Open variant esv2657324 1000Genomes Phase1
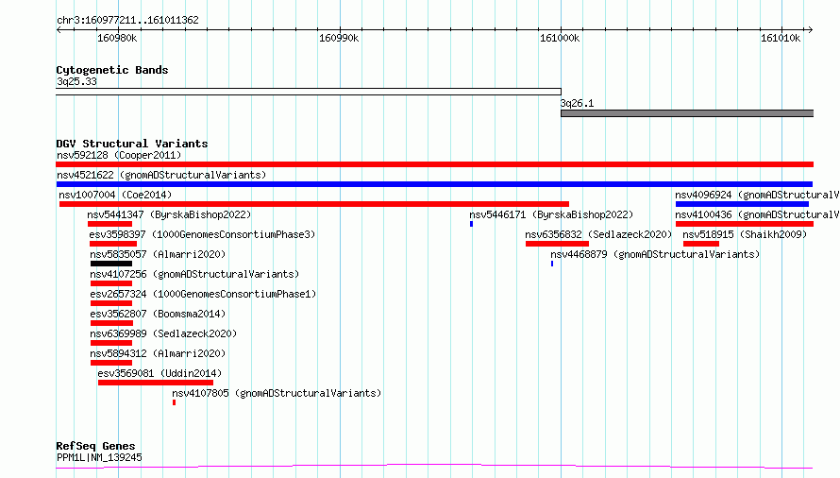 203,294
